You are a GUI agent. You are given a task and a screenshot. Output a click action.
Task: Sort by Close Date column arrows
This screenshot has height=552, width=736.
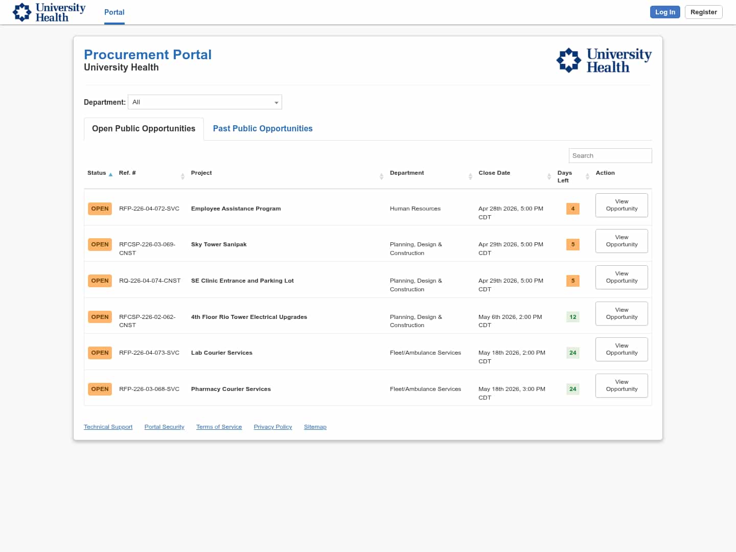point(549,176)
